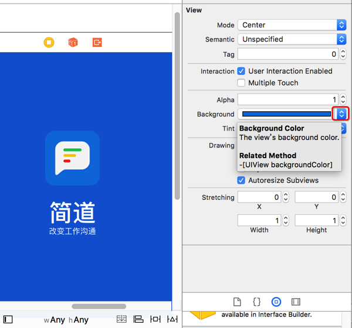Click the Tag stepper arrows
Image resolution: width=352 pixels, height=328 pixels.
(343, 54)
